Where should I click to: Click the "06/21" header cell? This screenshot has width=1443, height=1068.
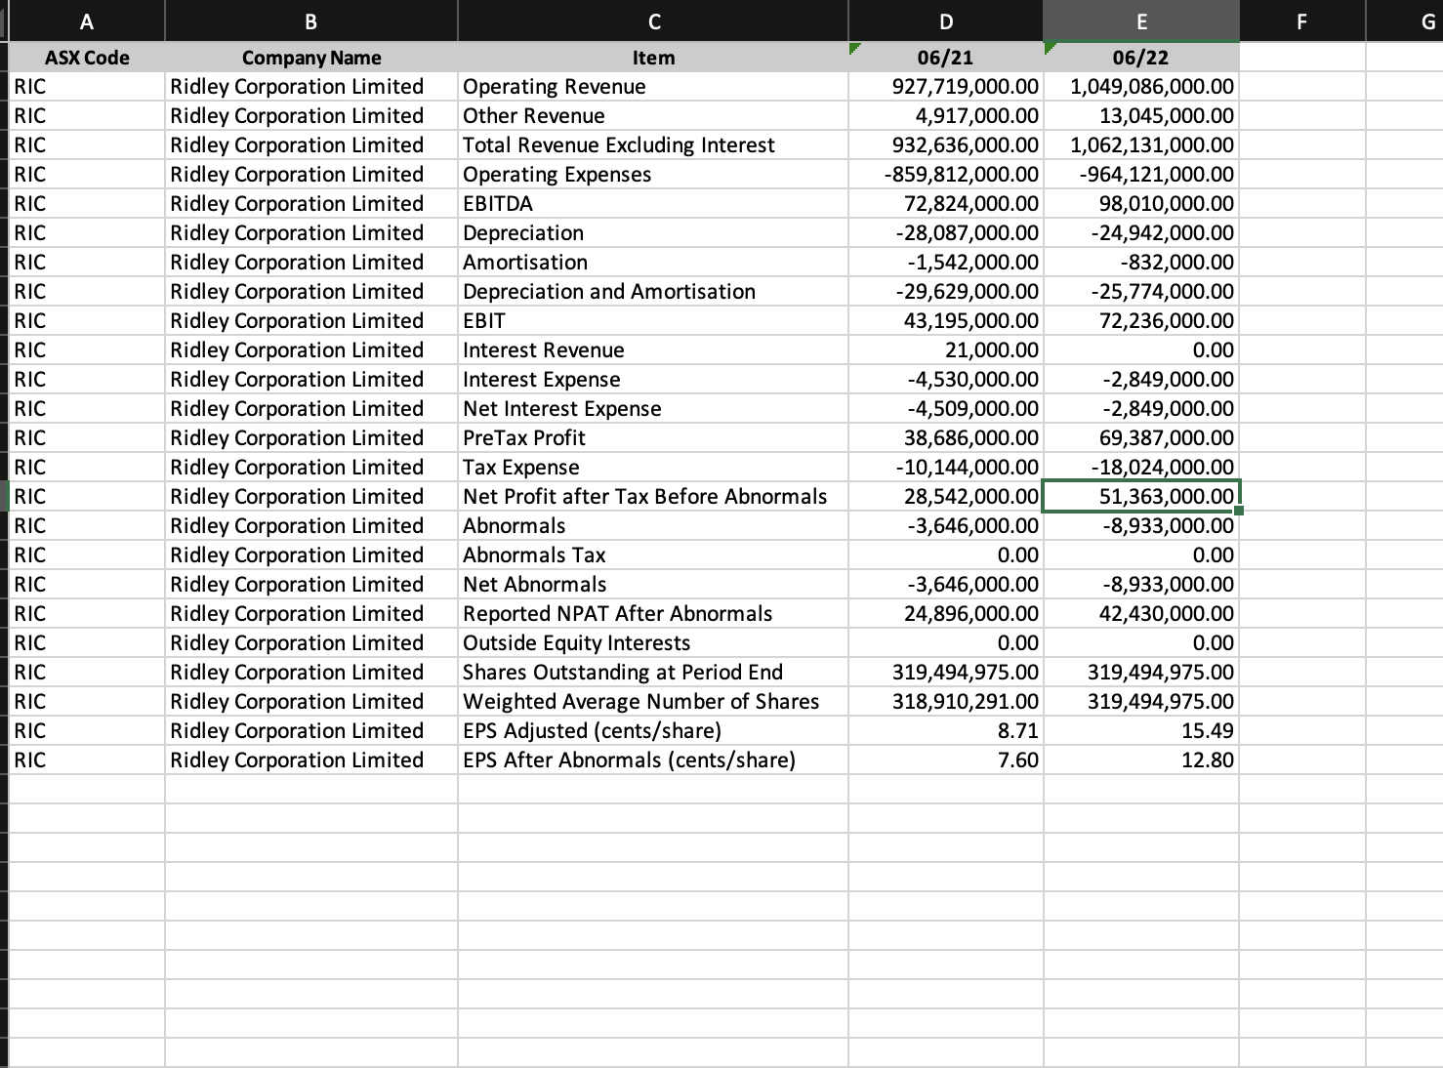click(946, 58)
